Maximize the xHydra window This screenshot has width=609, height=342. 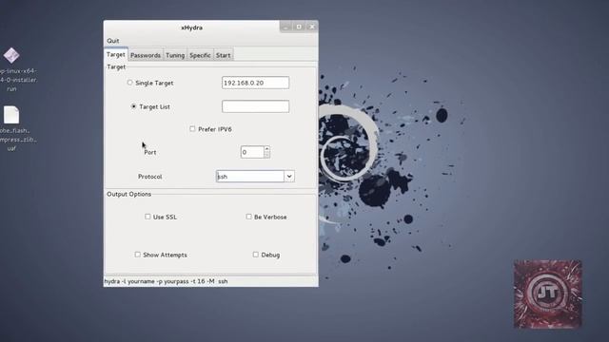tap(299, 27)
